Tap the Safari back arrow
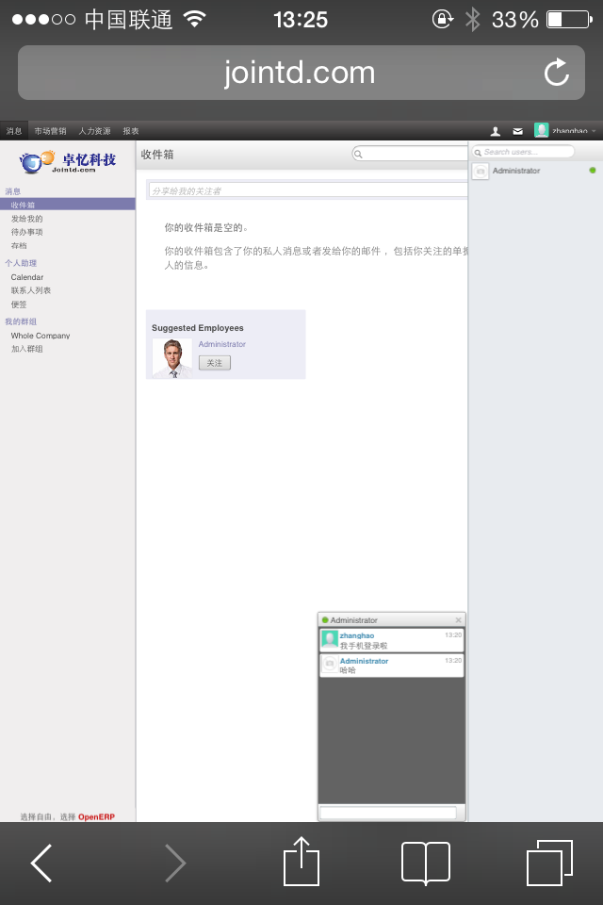The height and width of the screenshot is (905, 603). 41,863
